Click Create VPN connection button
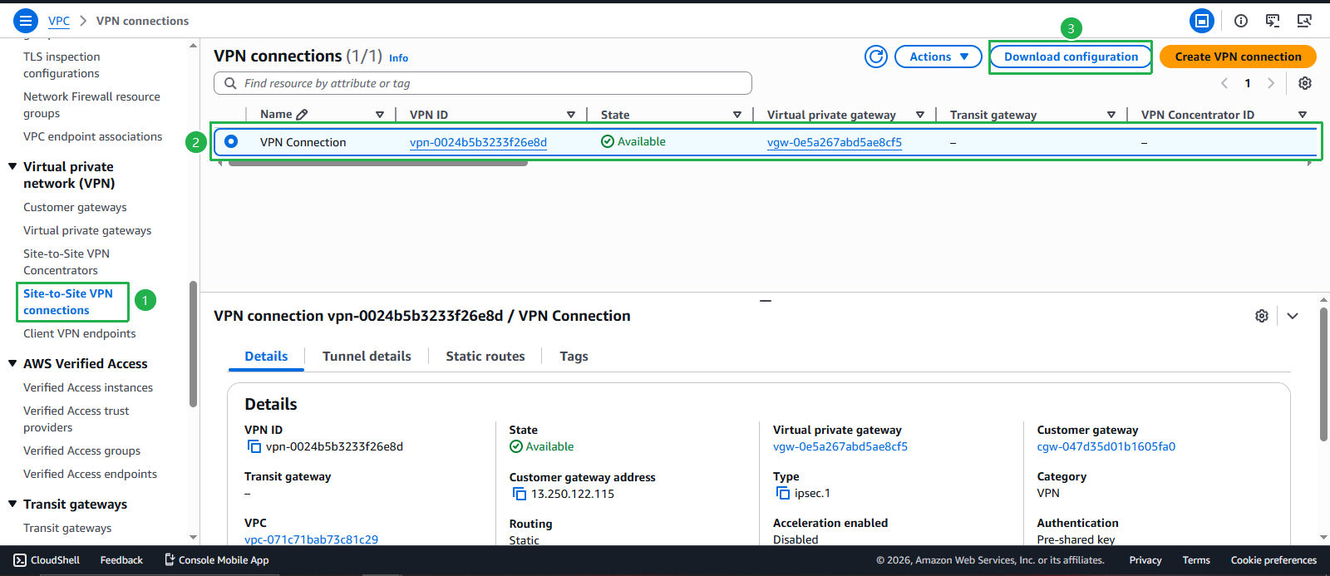This screenshot has height=576, width=1330. pyautogui.click(x=1238, y=57)
